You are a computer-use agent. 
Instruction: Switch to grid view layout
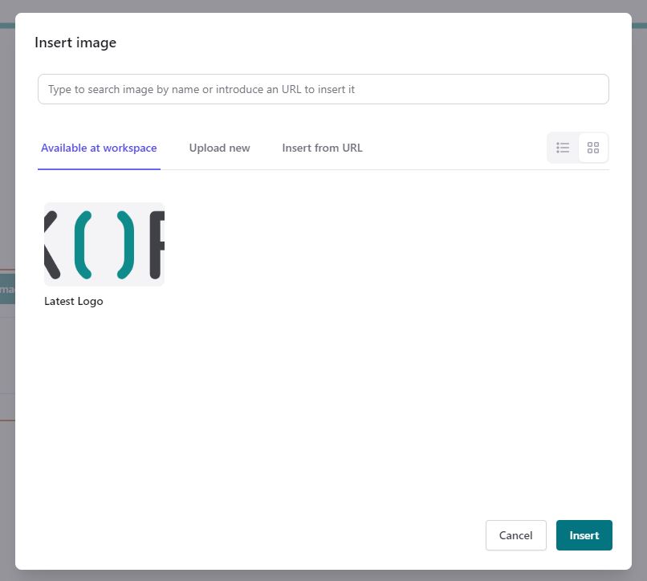coord(593,148)
